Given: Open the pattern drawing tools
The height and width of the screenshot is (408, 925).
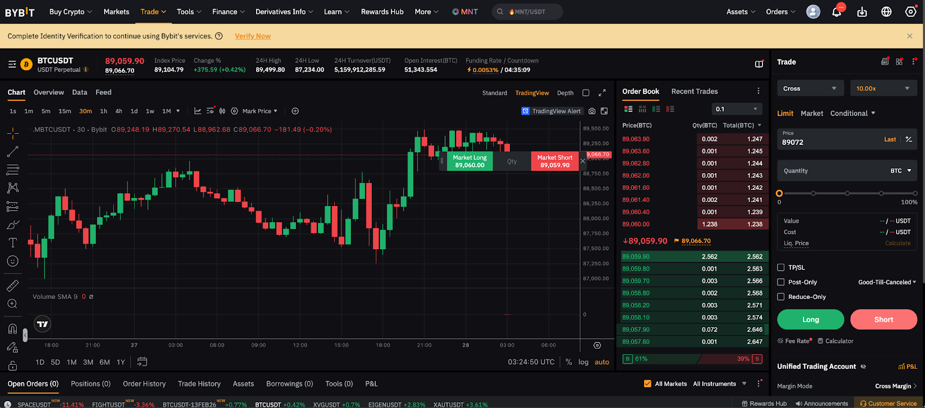Looking at the screenshot, I should pyautogui.click(x=13, y=188).
